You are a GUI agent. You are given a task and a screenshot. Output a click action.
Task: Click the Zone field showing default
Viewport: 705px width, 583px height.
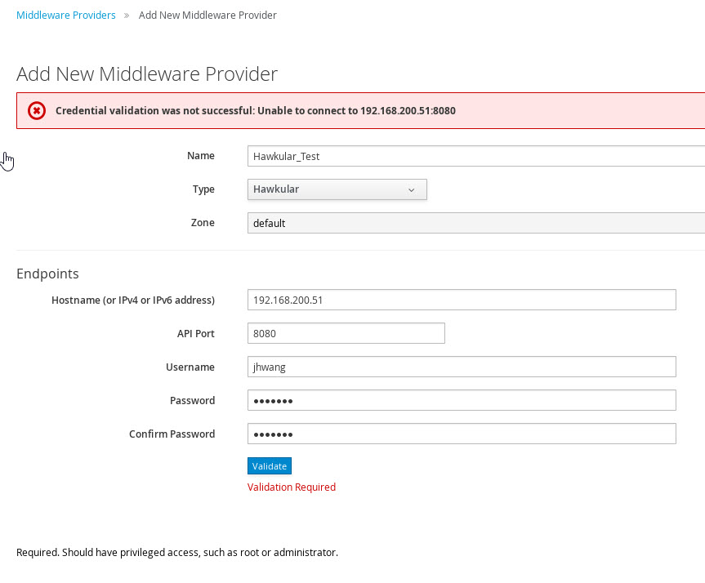pos(475,223)
